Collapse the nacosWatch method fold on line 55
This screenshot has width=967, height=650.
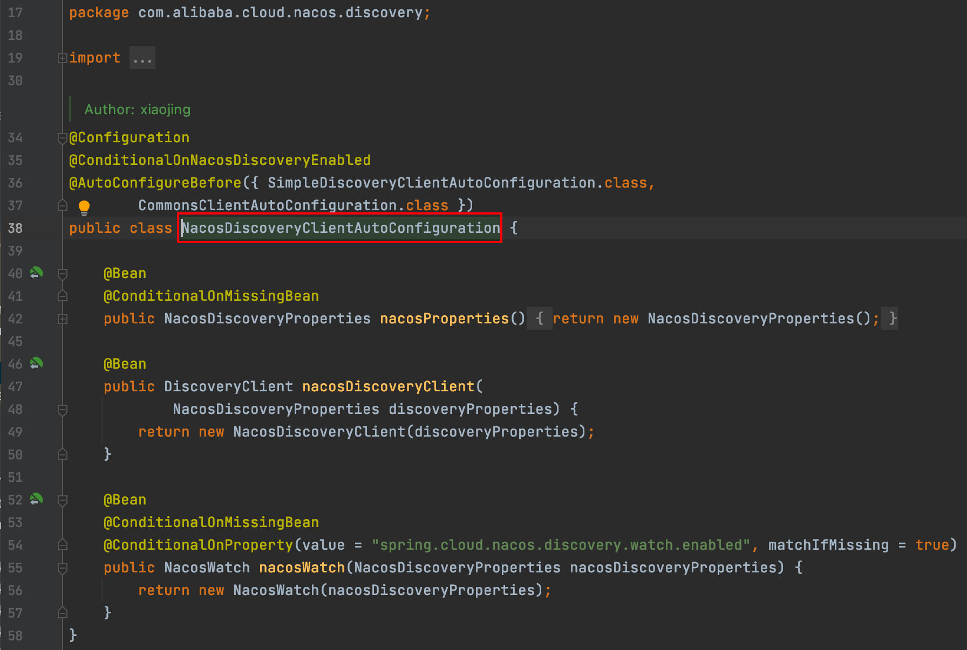point(63,568)
